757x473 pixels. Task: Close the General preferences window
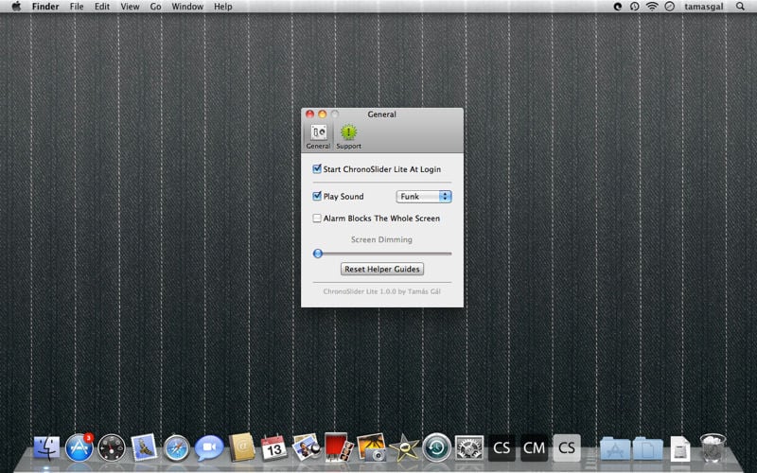point(310,114)
